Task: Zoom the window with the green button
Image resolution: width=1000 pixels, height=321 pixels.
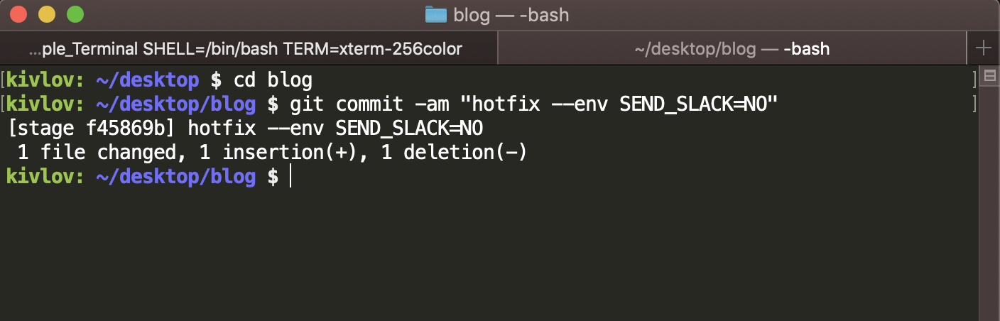Action: tap(74, 13)
